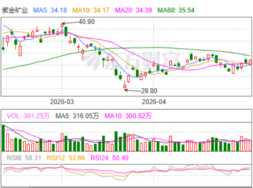Click the volume MA10: 300.52万 label

pyautogui.click(x=128, y=116)
